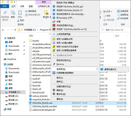Click the Move To folder icon
Image resolution: width=131 pixels, height=116 pixels.
(x=46, y=13)
